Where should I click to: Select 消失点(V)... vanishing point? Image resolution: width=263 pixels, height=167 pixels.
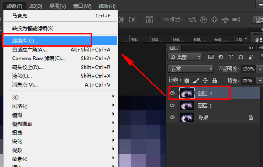click(x=61, y=85)
